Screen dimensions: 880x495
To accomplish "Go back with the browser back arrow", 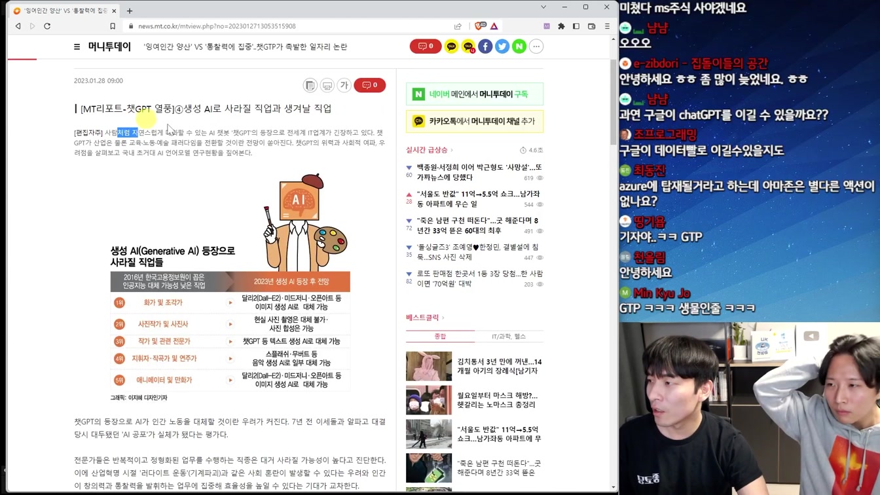I will (x=18, y=26).
